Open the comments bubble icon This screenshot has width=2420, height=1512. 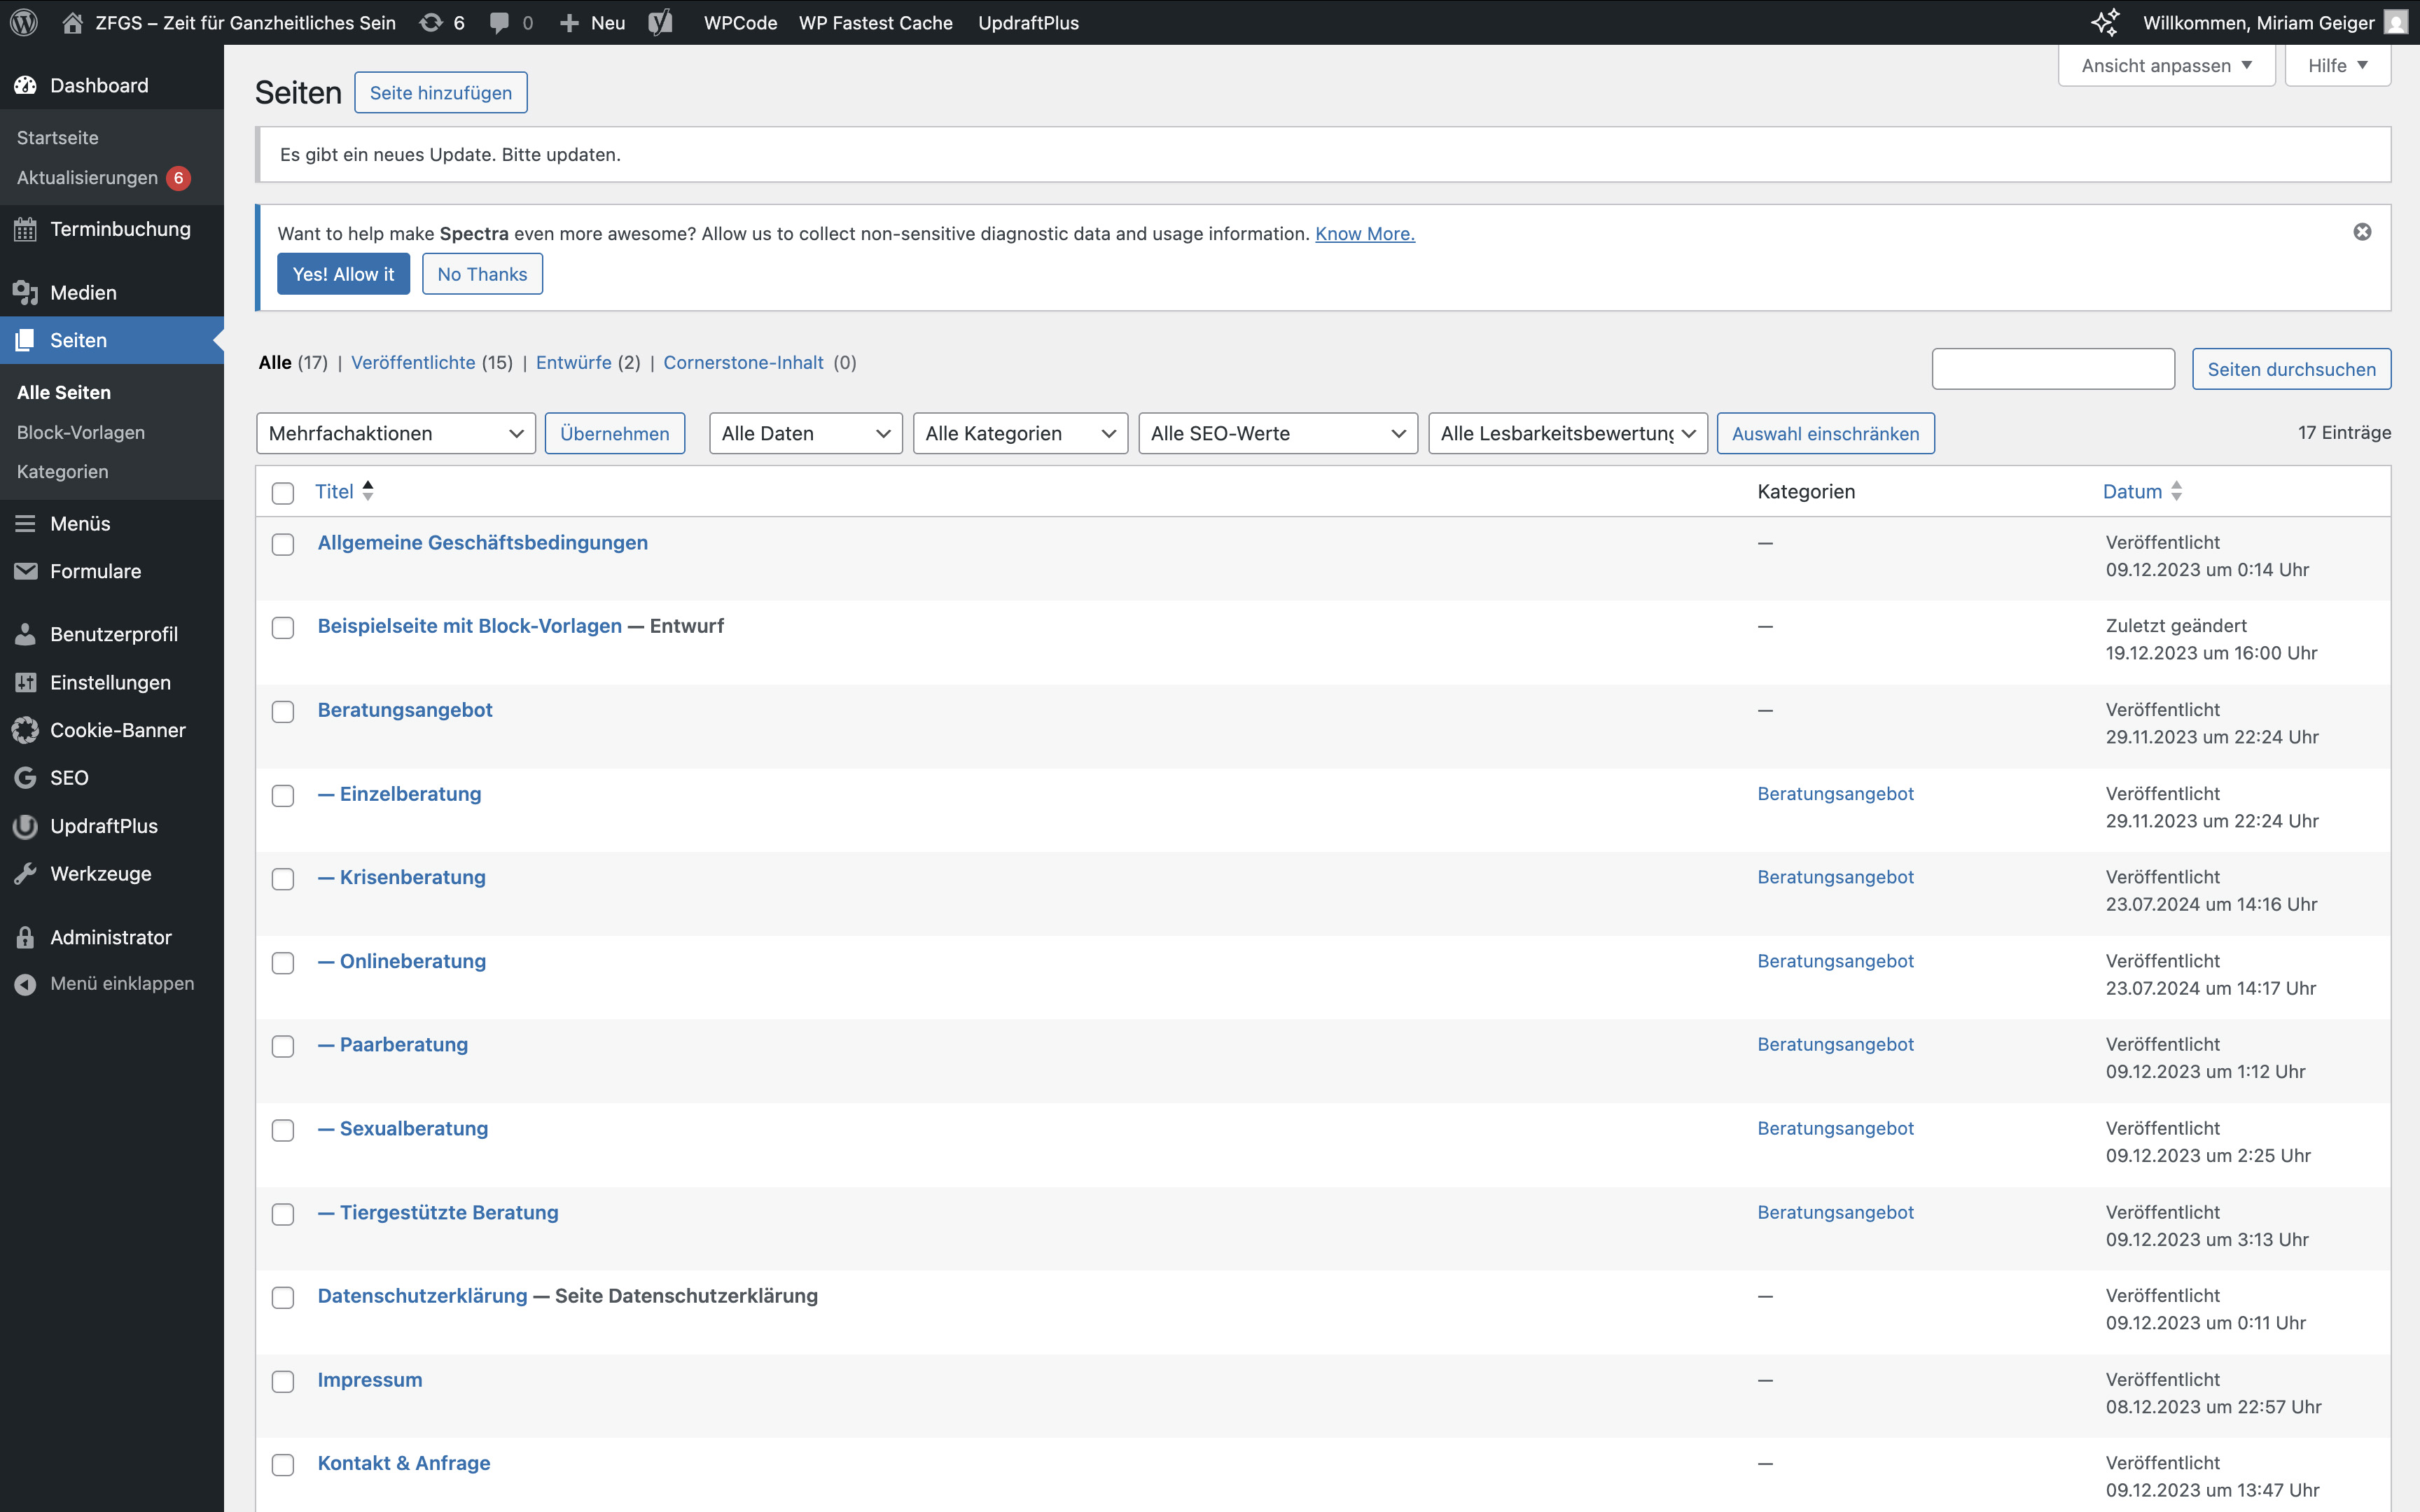coord(499,22)
